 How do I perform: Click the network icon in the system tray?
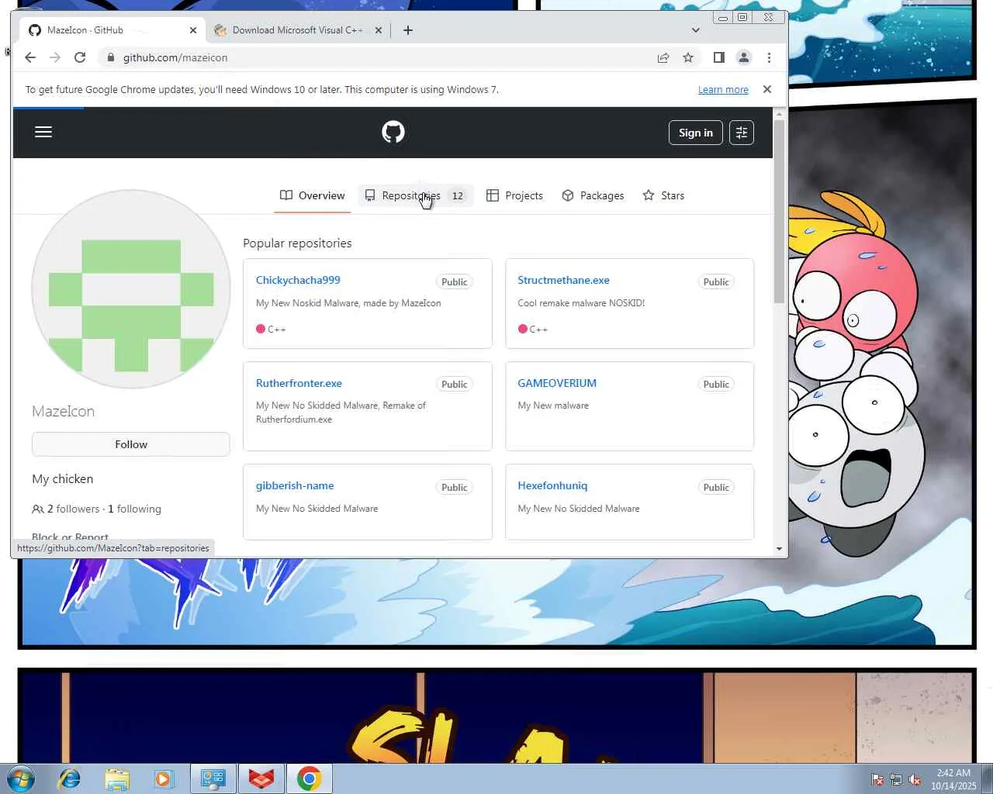tap(896, 779)
